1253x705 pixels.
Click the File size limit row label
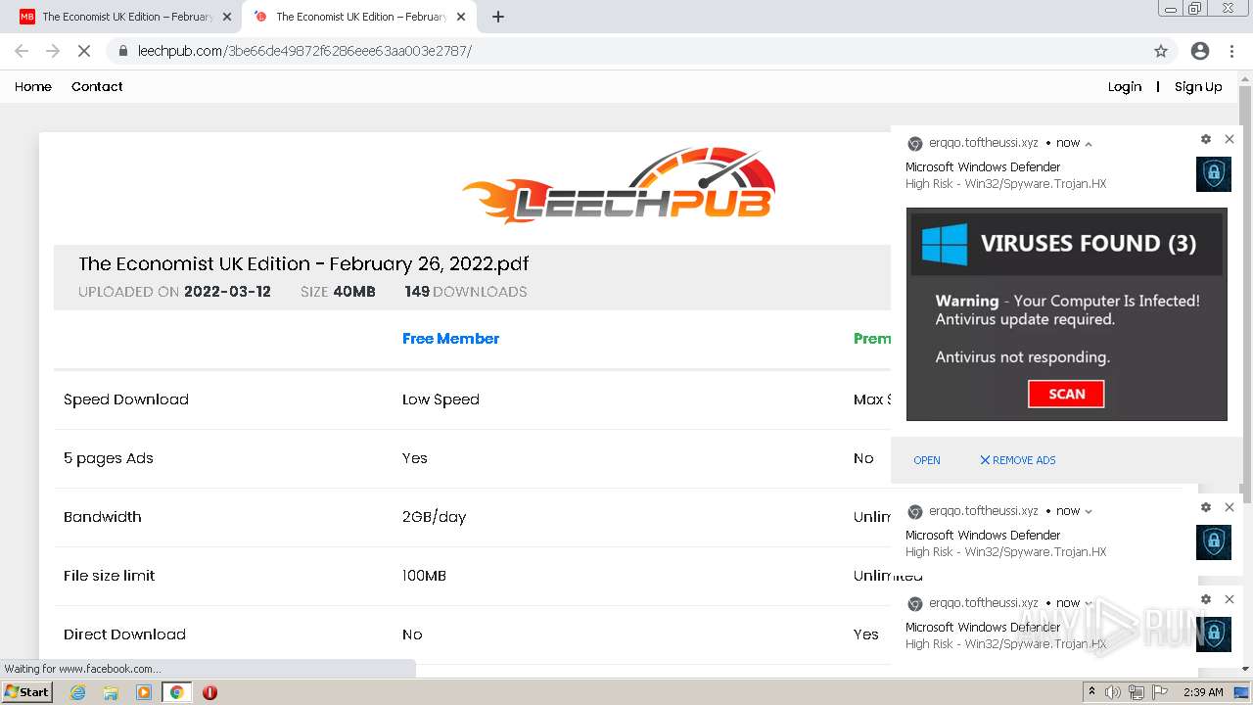[110, 576]
